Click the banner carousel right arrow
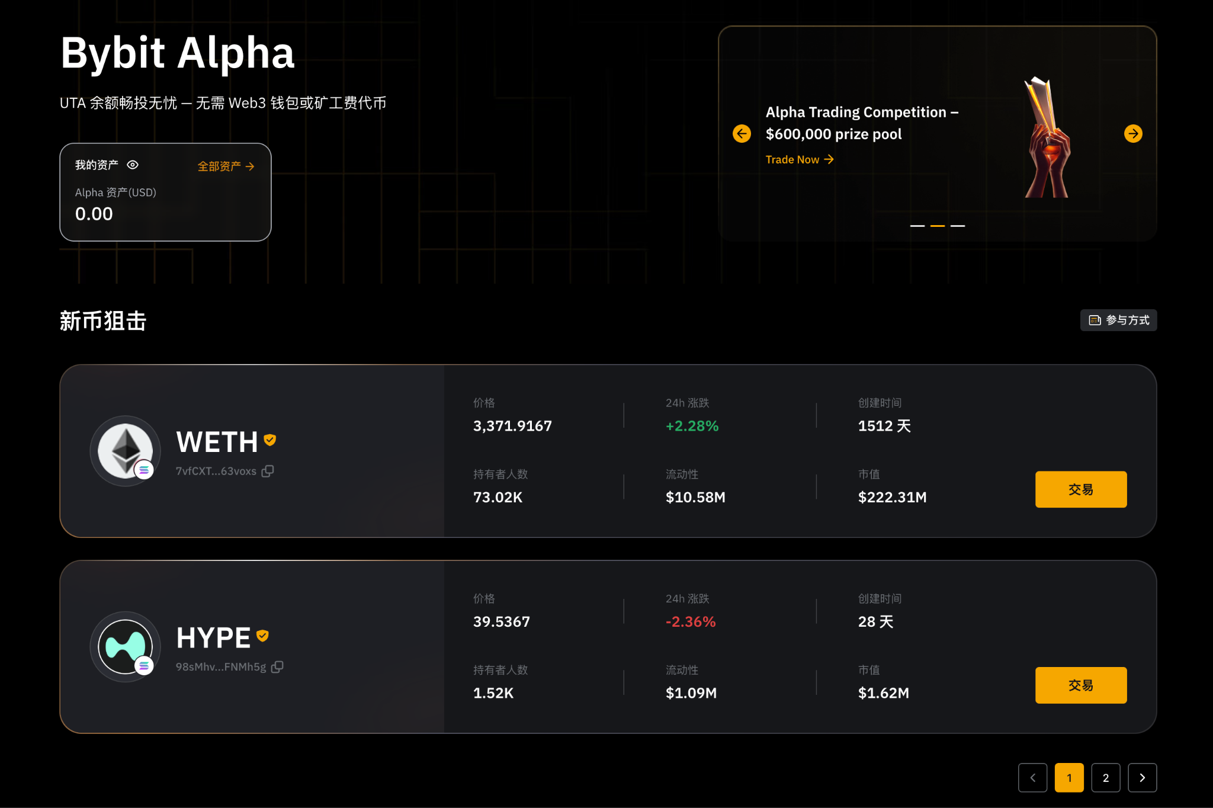 pyautogui.click(x=1133, y=133)
